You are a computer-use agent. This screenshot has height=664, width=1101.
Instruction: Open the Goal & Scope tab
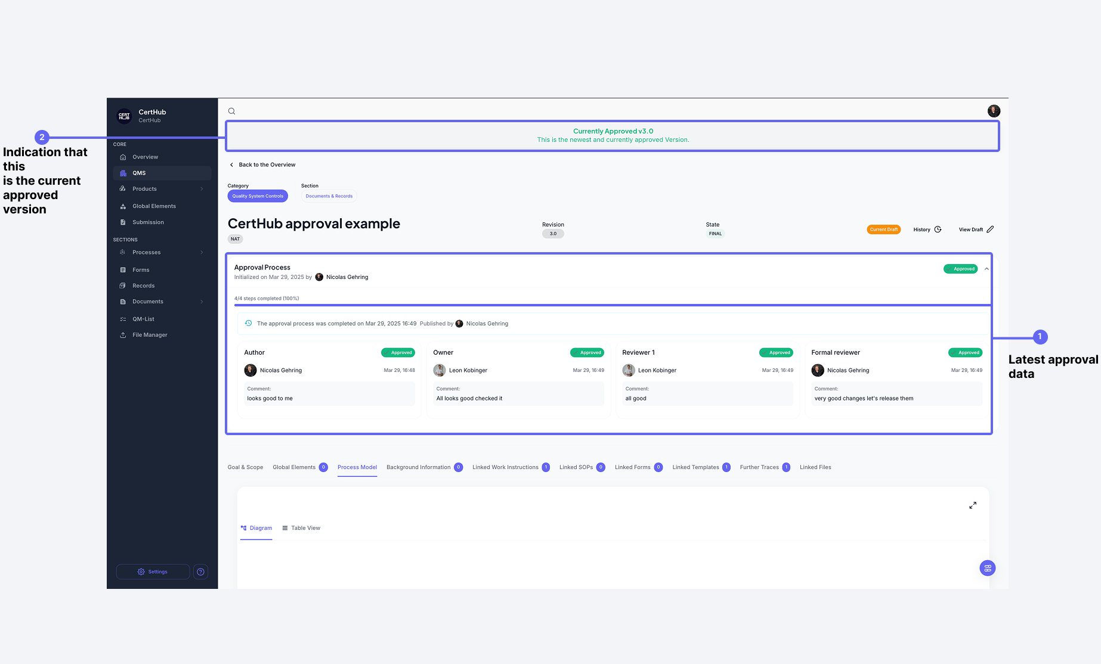245,467
